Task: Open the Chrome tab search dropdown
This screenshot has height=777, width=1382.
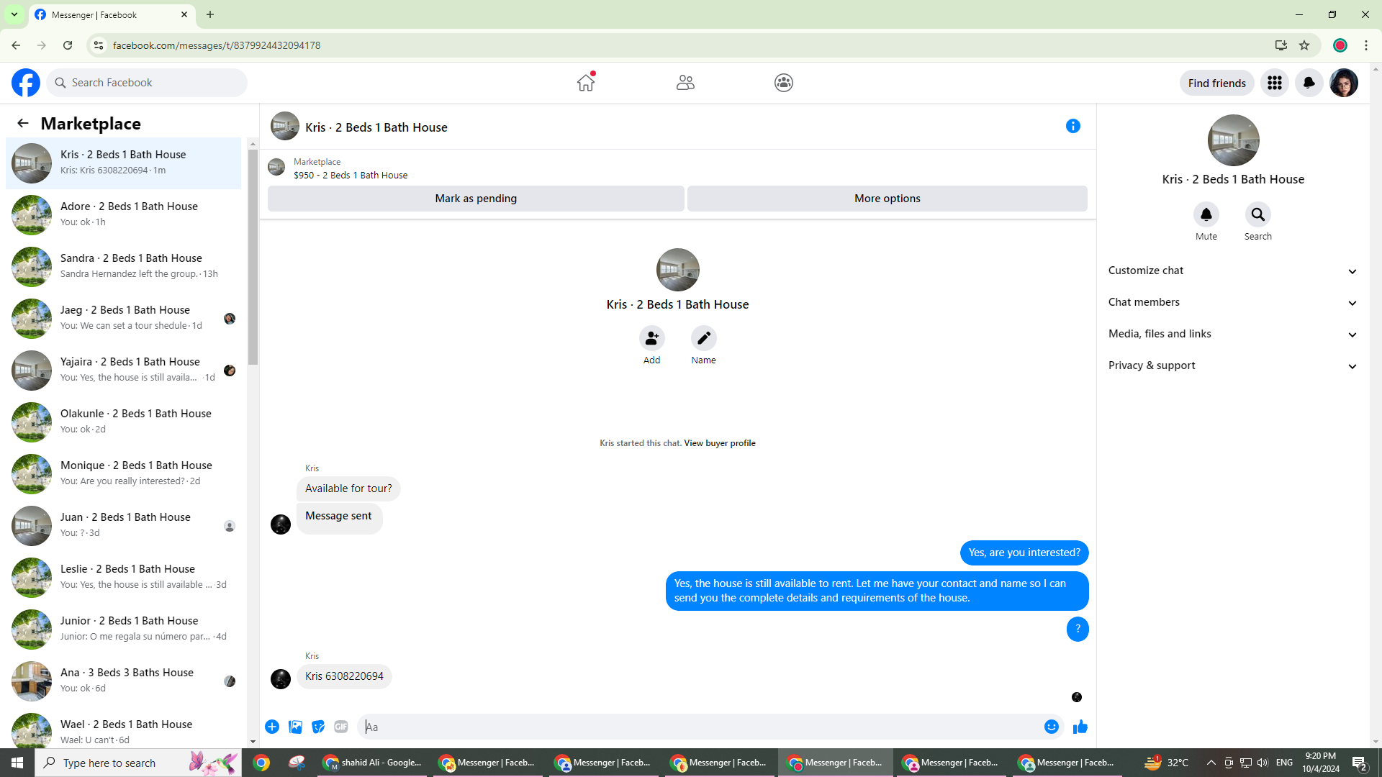Action: click(14, 14)
